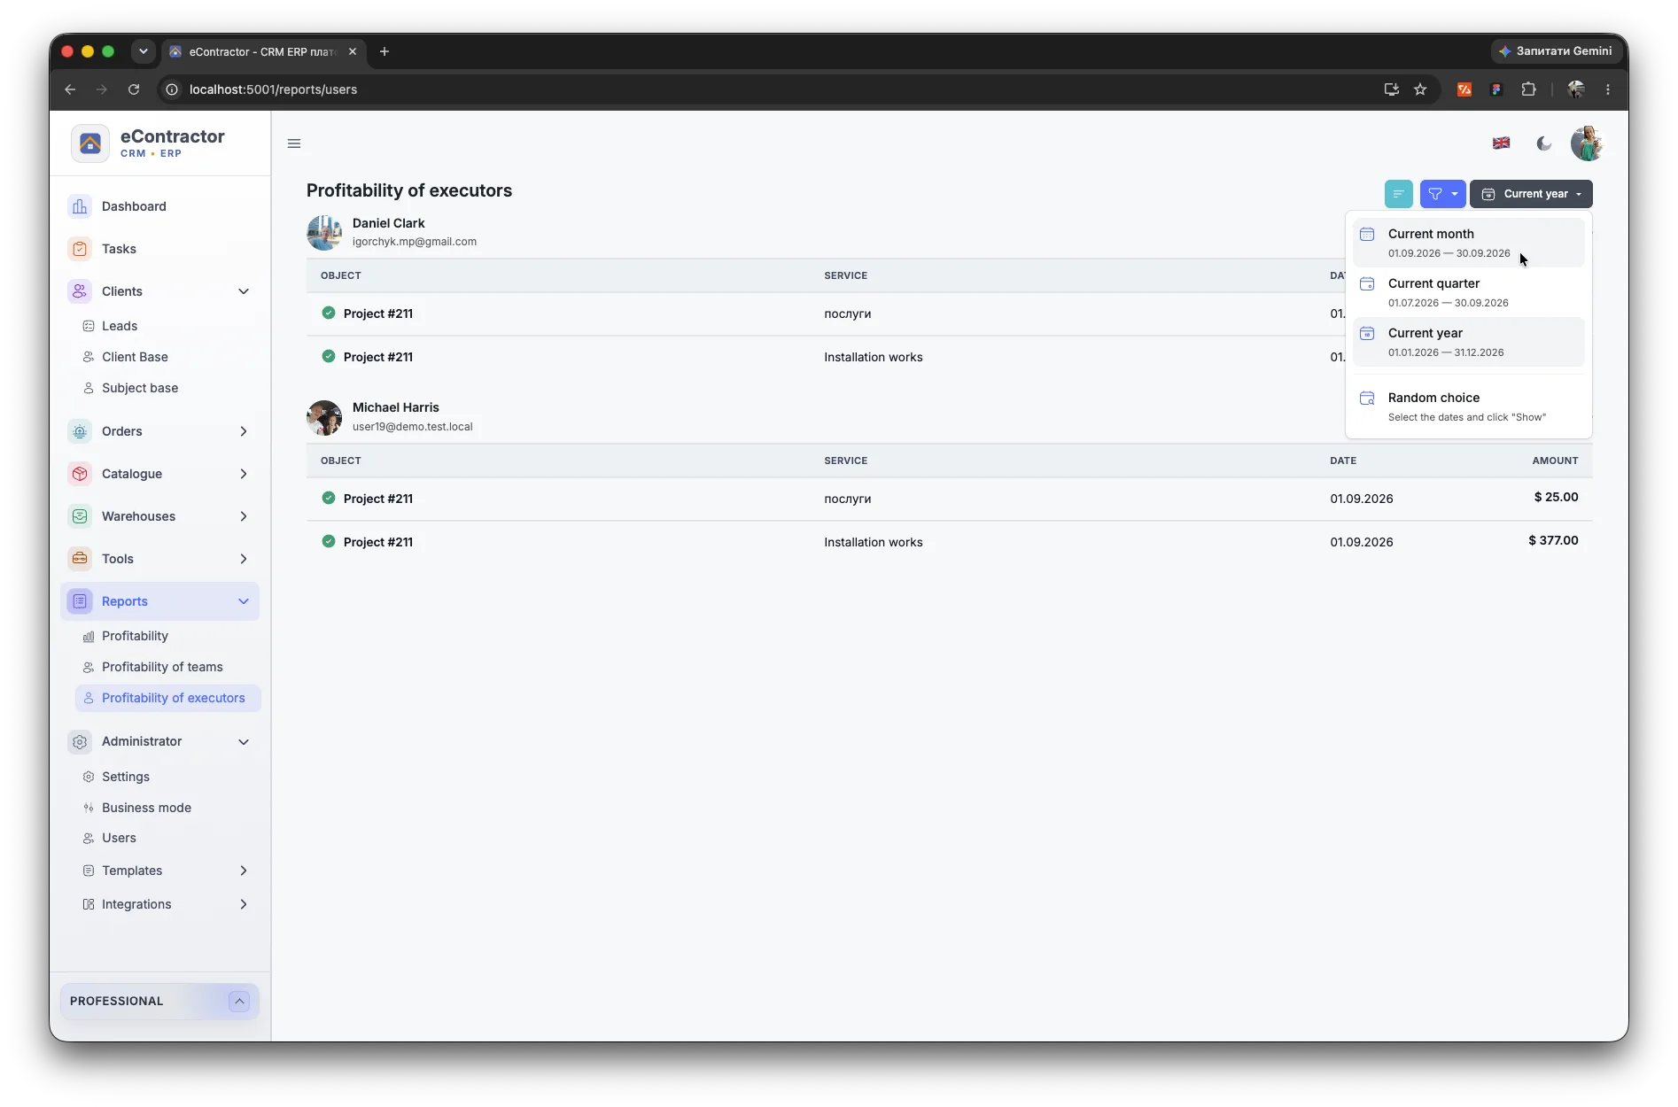
Task: Collapse sidebar with hamburger menu icon
Action: pyautogui.click(x=294, y=143)
